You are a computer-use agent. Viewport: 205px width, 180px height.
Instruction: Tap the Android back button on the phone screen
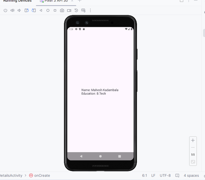click(81, 156)
